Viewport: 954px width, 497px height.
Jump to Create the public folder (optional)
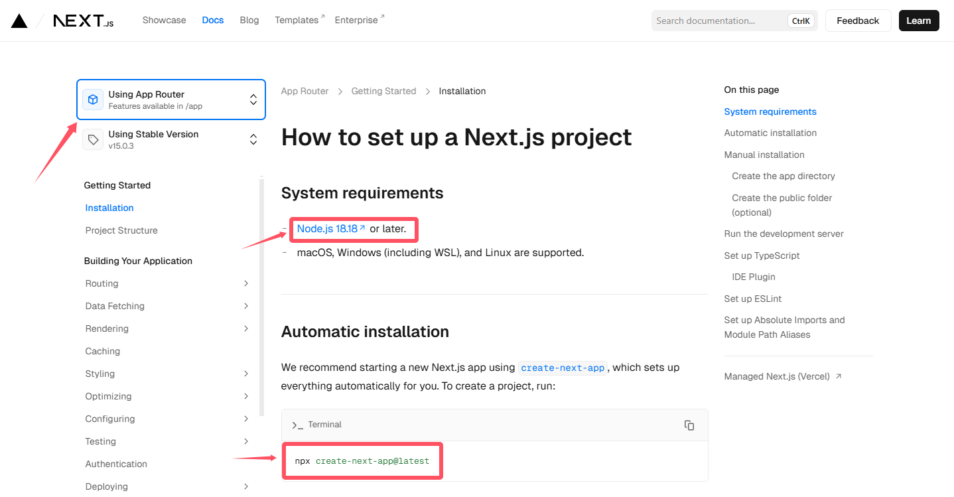[782, 205]
